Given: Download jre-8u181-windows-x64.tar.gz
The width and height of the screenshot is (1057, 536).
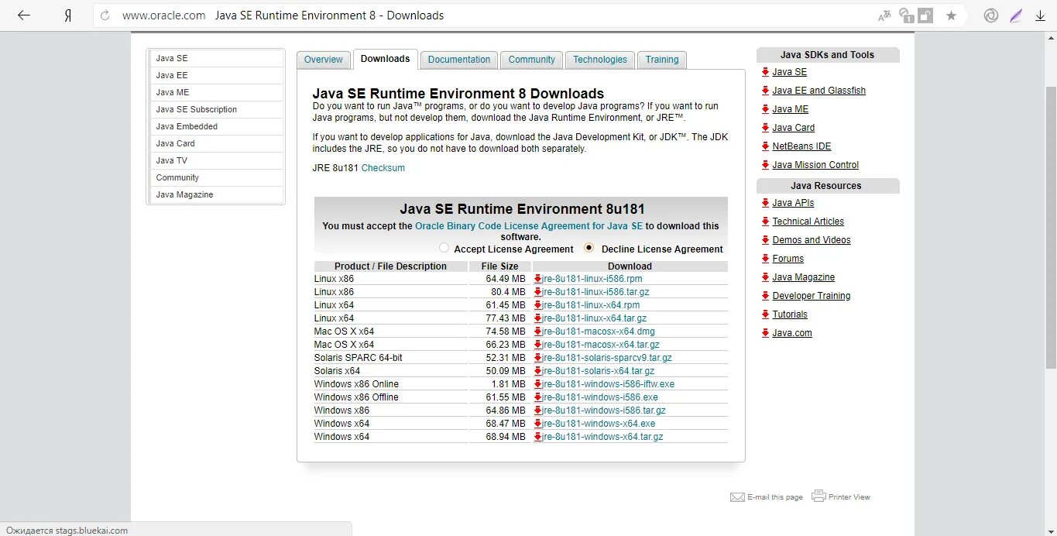Looking at the screenshot, I should 603,437.
